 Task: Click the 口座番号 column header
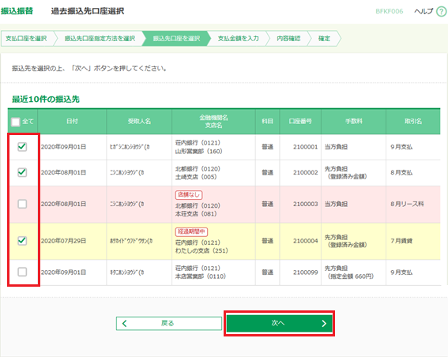point(300,122)
